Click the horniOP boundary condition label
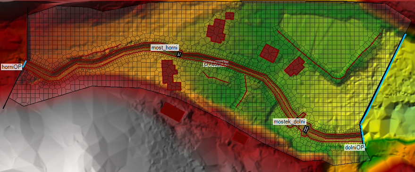Screen dimensions: 415x172 tap(11, 67)
